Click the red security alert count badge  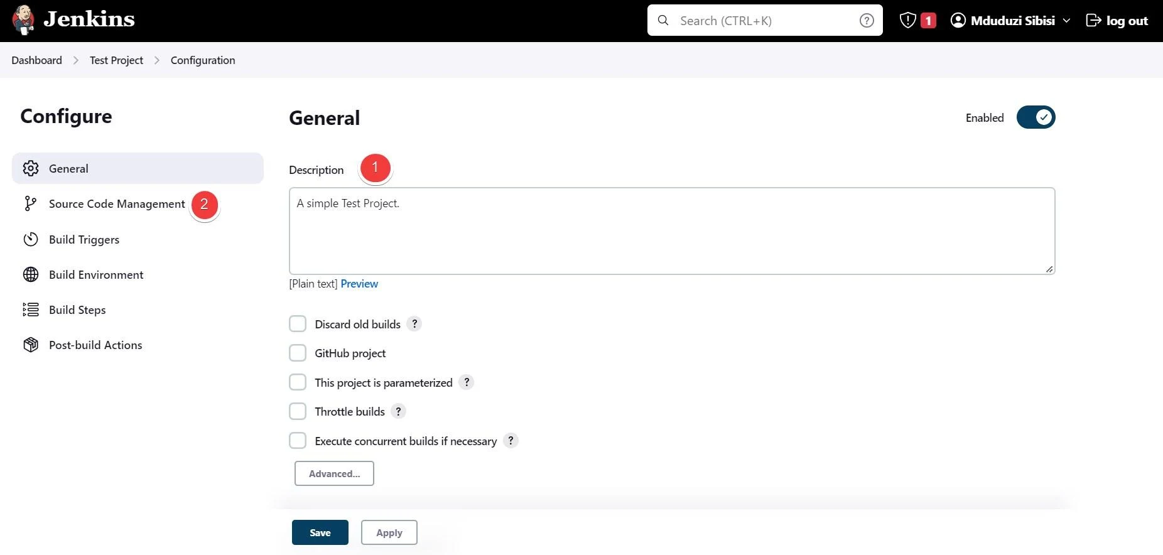pos(928,21)
